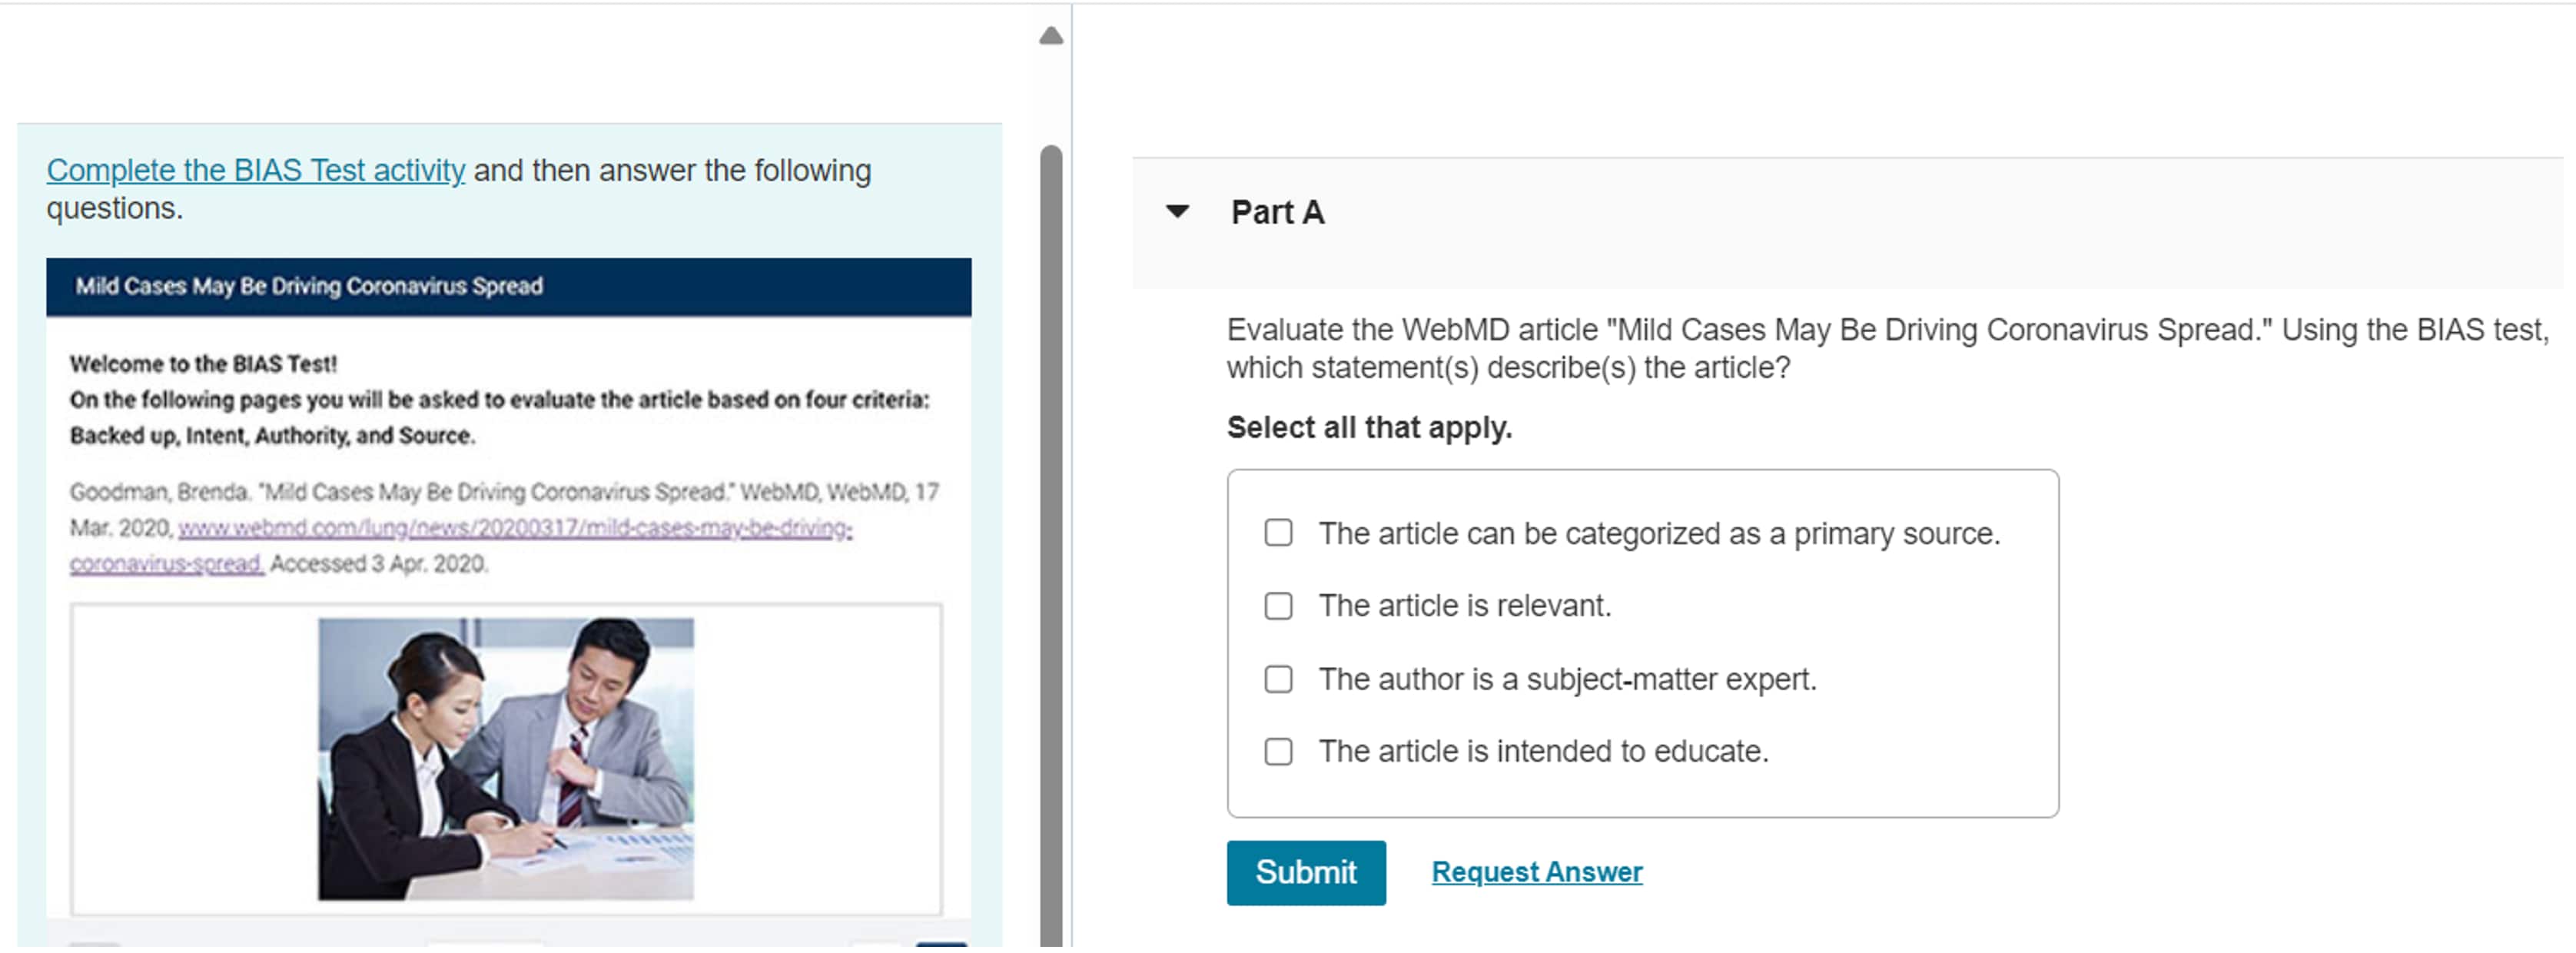Click the 'Mild Cases May Be Driving Coronavirus Spread' title bar

[x=508, y=287]
